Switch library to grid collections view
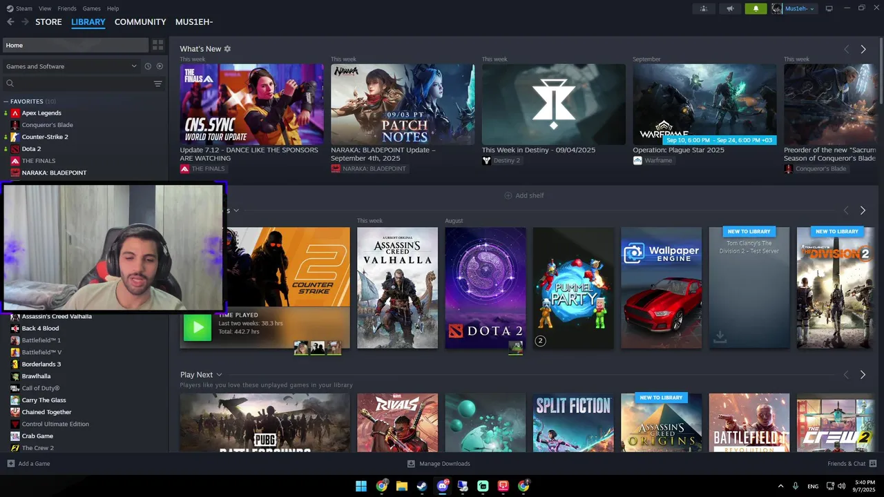Screen dimensions: 884x497 [158, 45]
